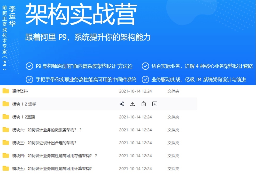The height and width of the screenshot is (174, 256).
Task: Click 文件夹 type label in 课件资料 row
Action: (173, 91)
